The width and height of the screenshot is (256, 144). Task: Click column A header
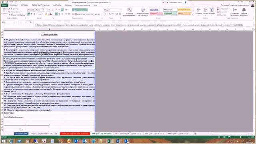click(x=49, y=29)
